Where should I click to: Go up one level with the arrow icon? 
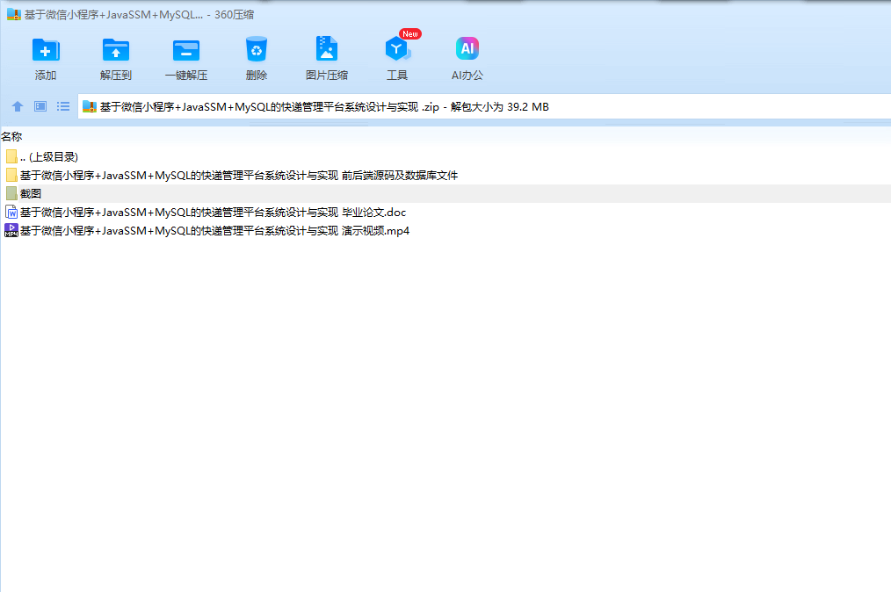18,106
